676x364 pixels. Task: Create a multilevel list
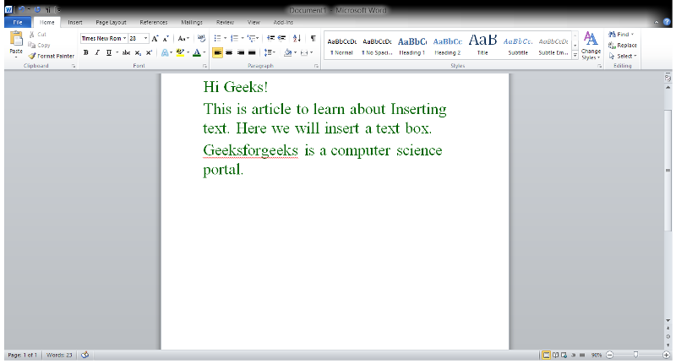(x=253, y=38)
